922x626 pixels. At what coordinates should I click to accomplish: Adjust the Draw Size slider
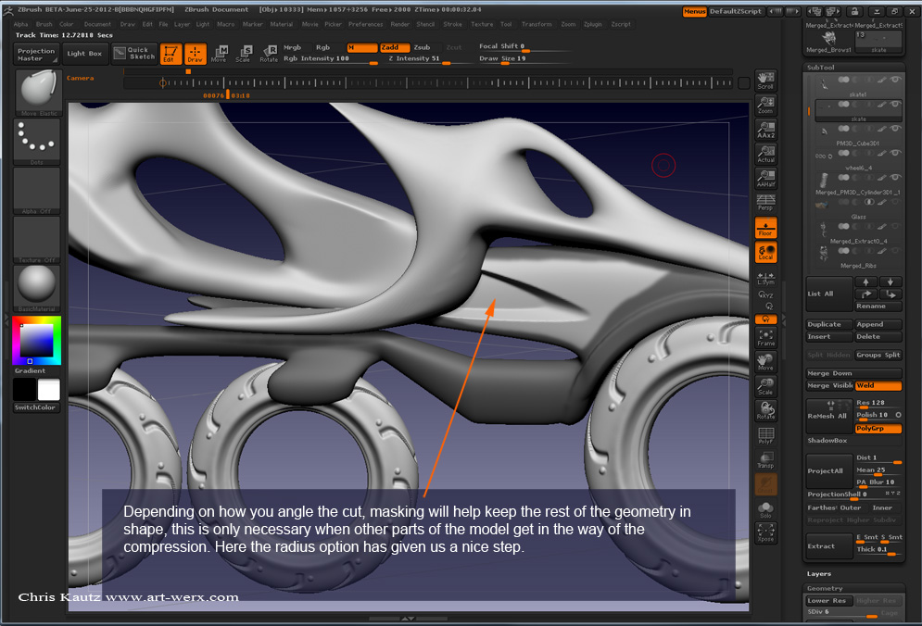[x=524, y=58]
